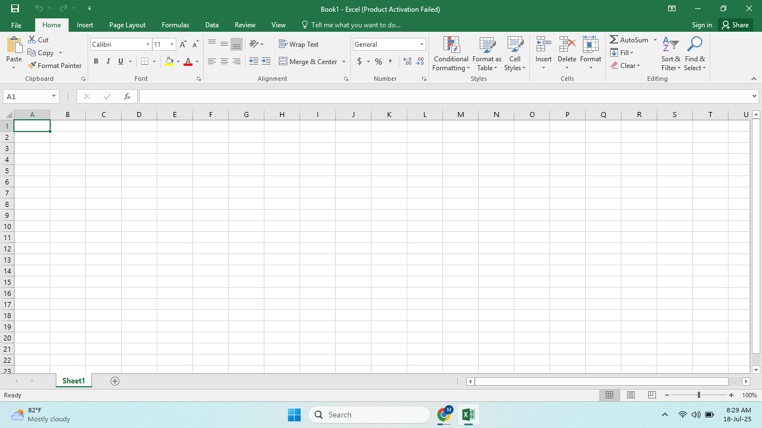Click the Insert Function fx icon
The image size is (762, 428).
point(127,96)
